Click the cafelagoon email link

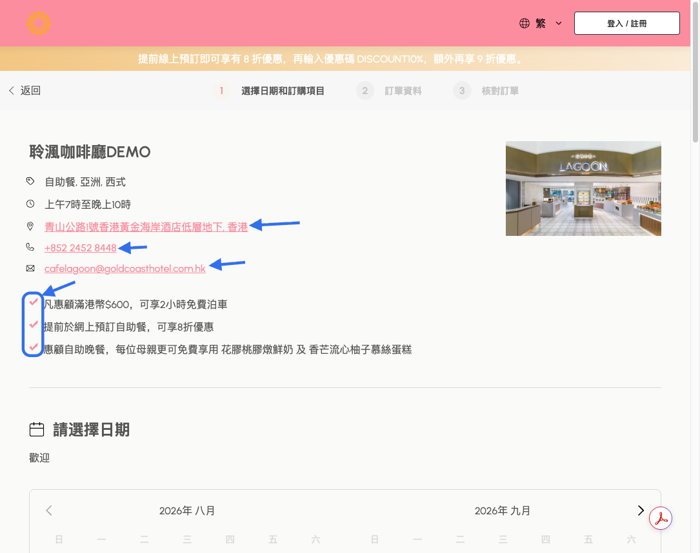click(x=125, y=269)
